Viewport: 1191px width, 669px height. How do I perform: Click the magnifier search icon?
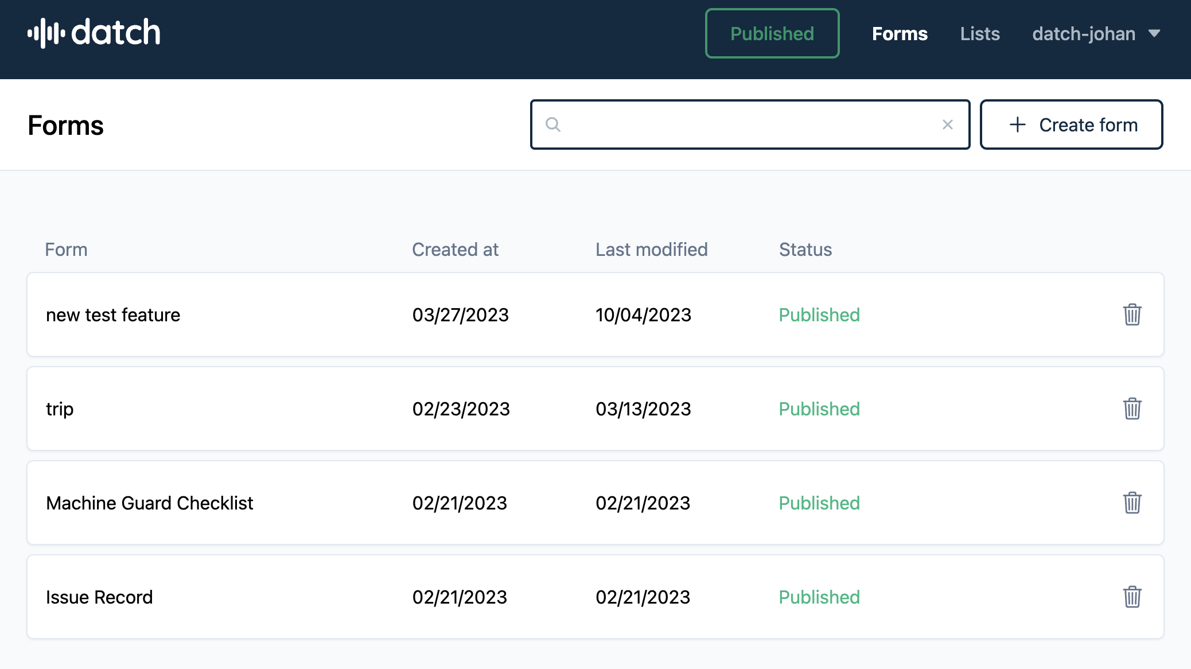tap(553, 125)
